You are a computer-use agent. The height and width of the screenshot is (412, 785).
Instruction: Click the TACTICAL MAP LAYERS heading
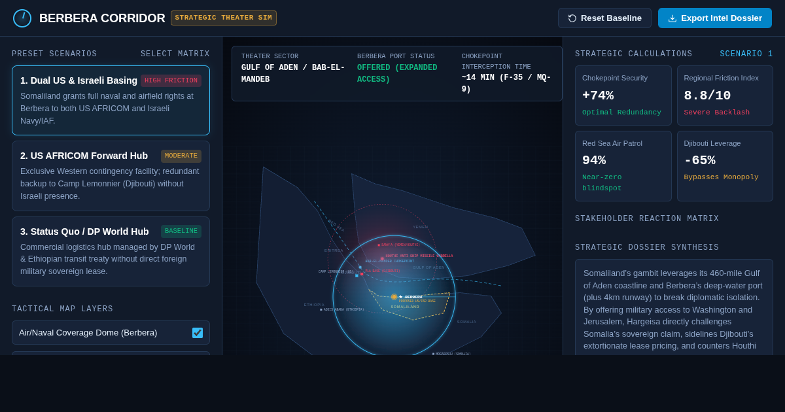tap(63, 309)
